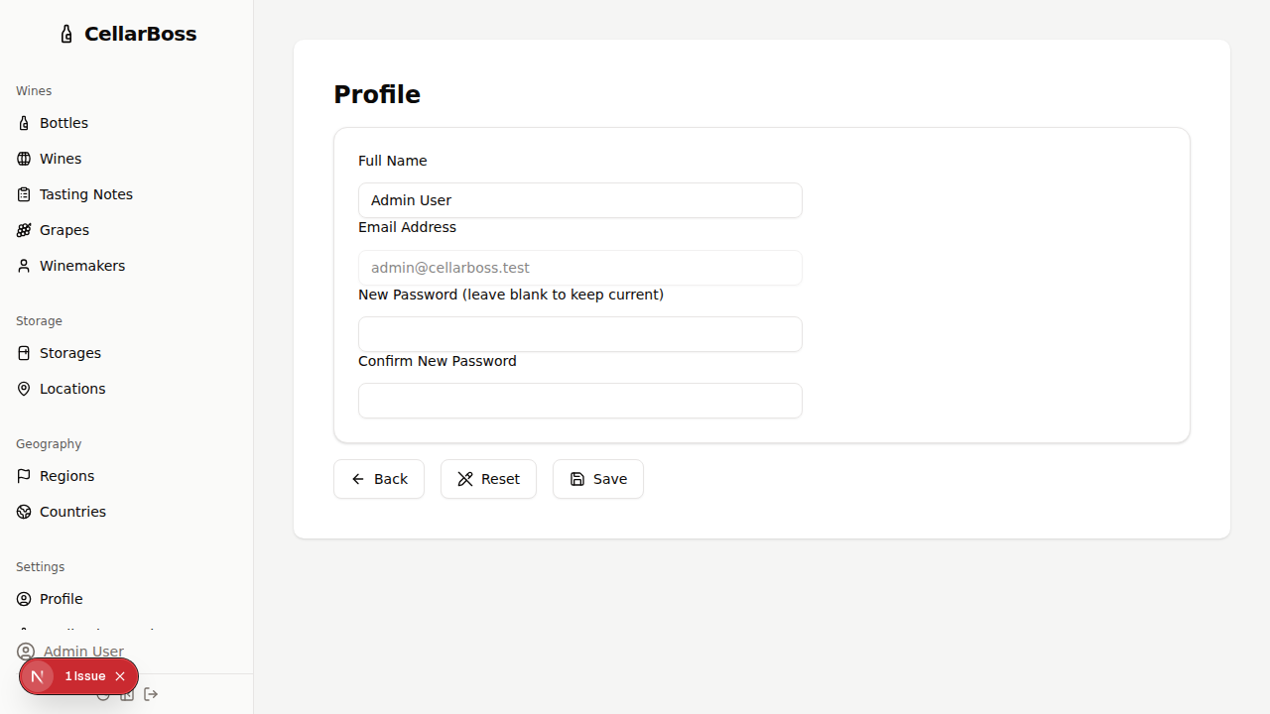Click the Wines globe icon
The height and width of the screenshot is (714, 1270).
click(24, 159)
